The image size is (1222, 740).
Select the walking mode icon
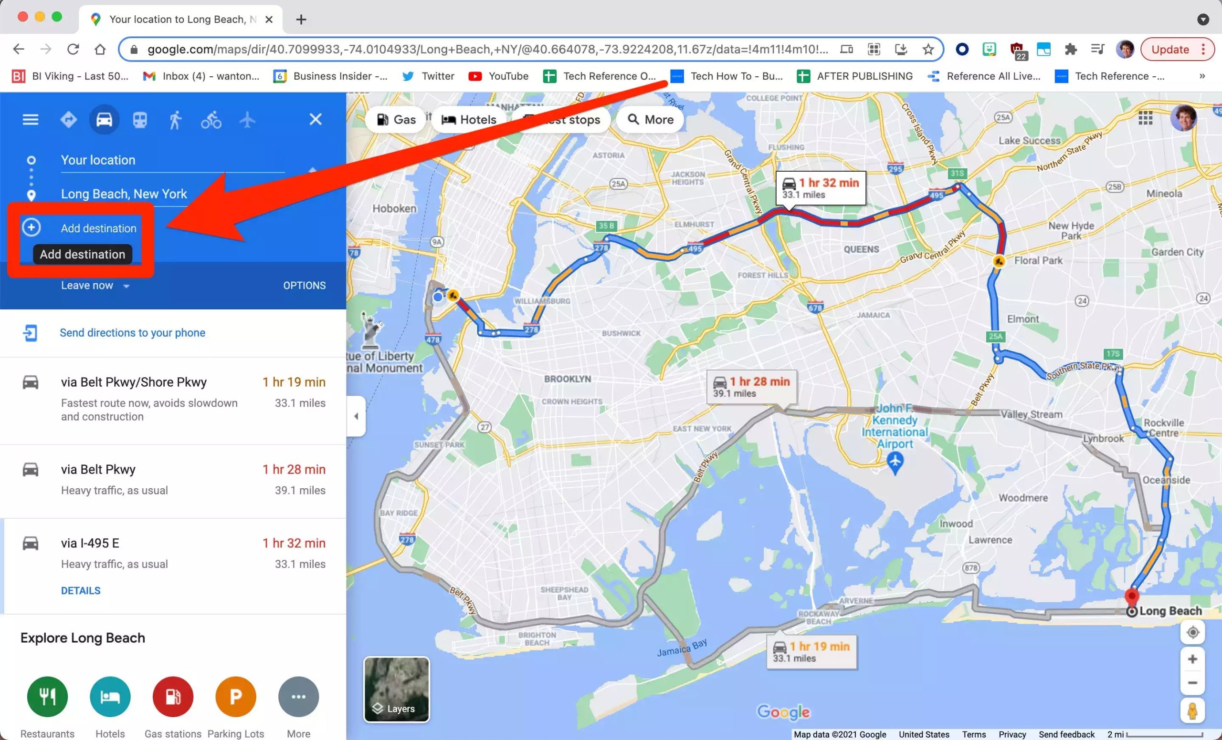[x=174, y=119]
